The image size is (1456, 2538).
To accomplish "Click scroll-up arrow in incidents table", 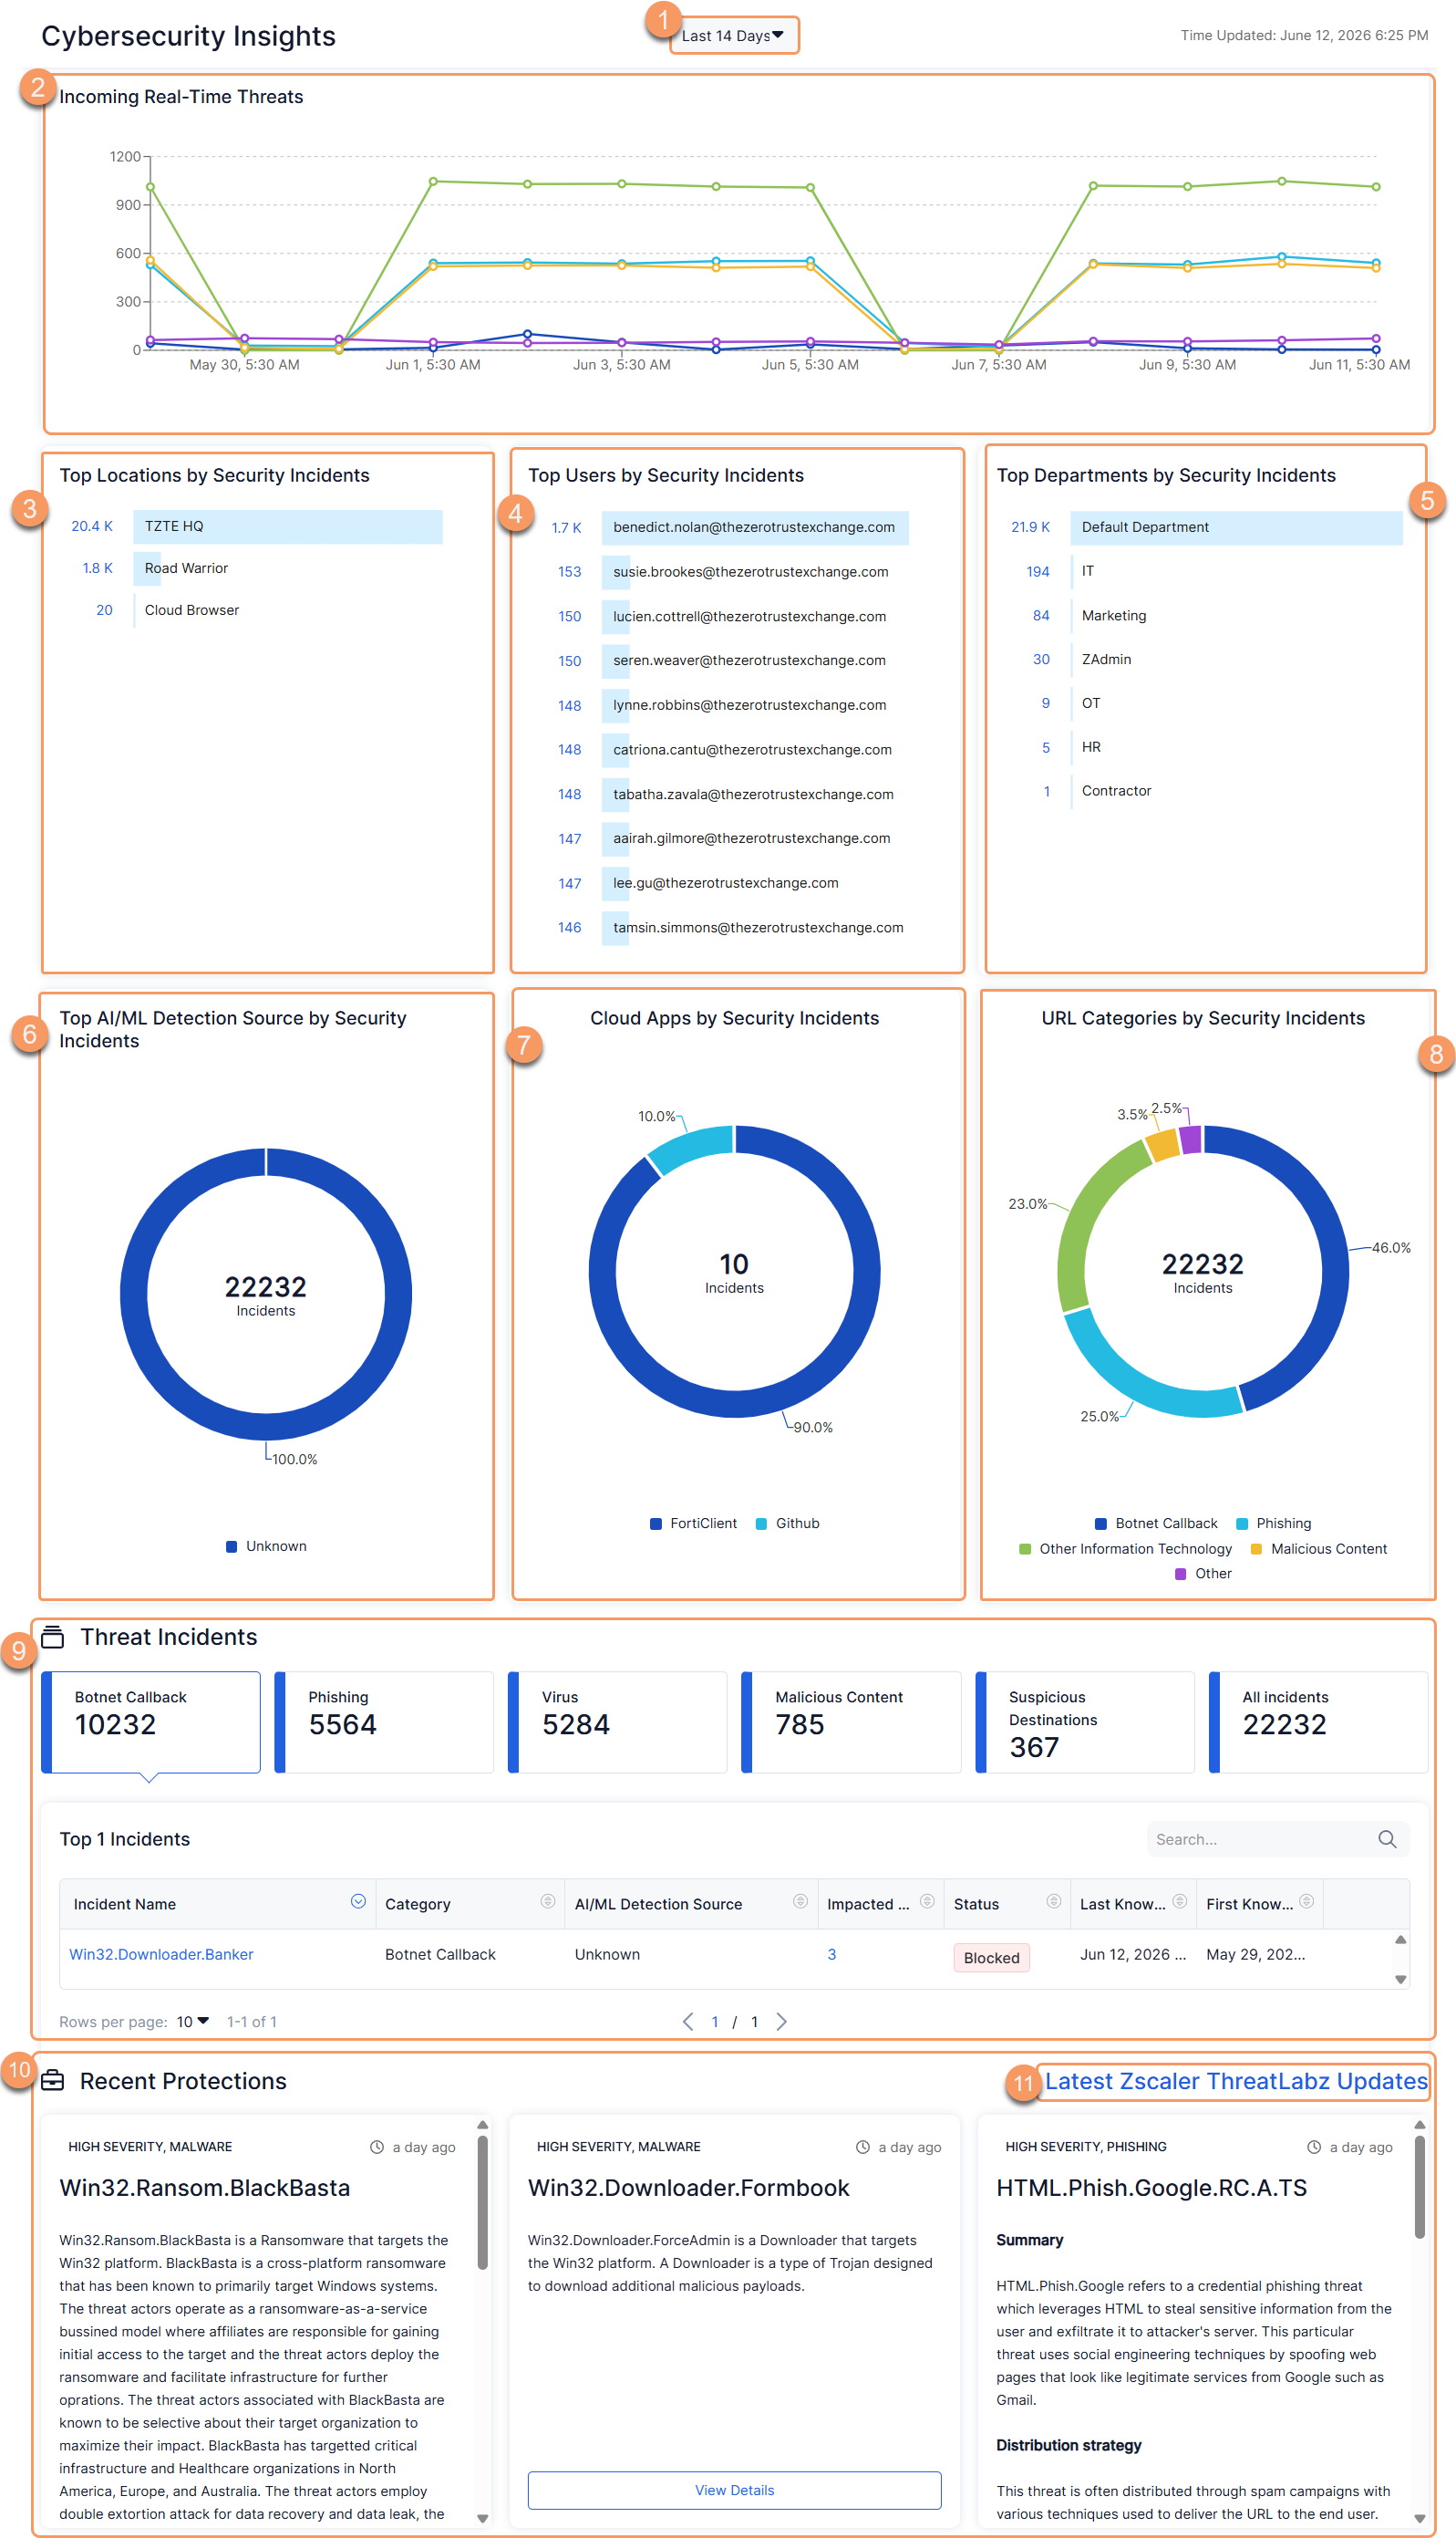I will click(x=1400, y=1940).
